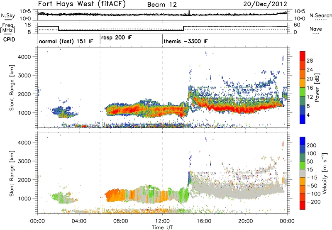The height and width of the screenshot is (230, 332).
Task: Click the 'Nave' legend label
Action: tap(316, 29)
